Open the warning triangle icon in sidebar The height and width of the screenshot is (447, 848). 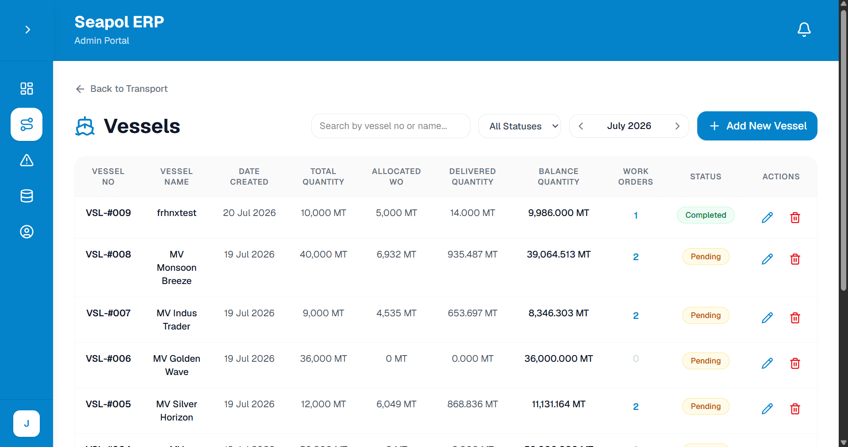pos(27,160)
